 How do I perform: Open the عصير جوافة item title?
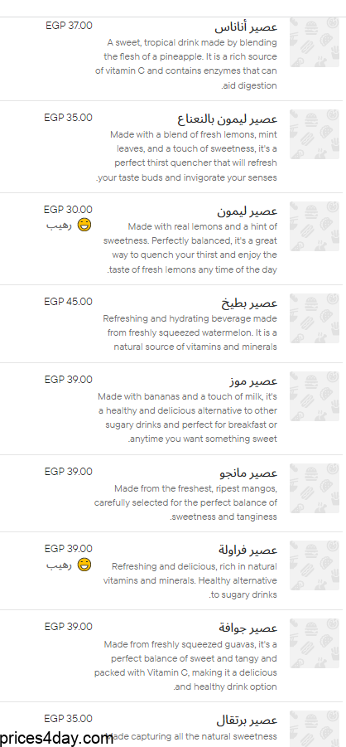tap(248, 627)
